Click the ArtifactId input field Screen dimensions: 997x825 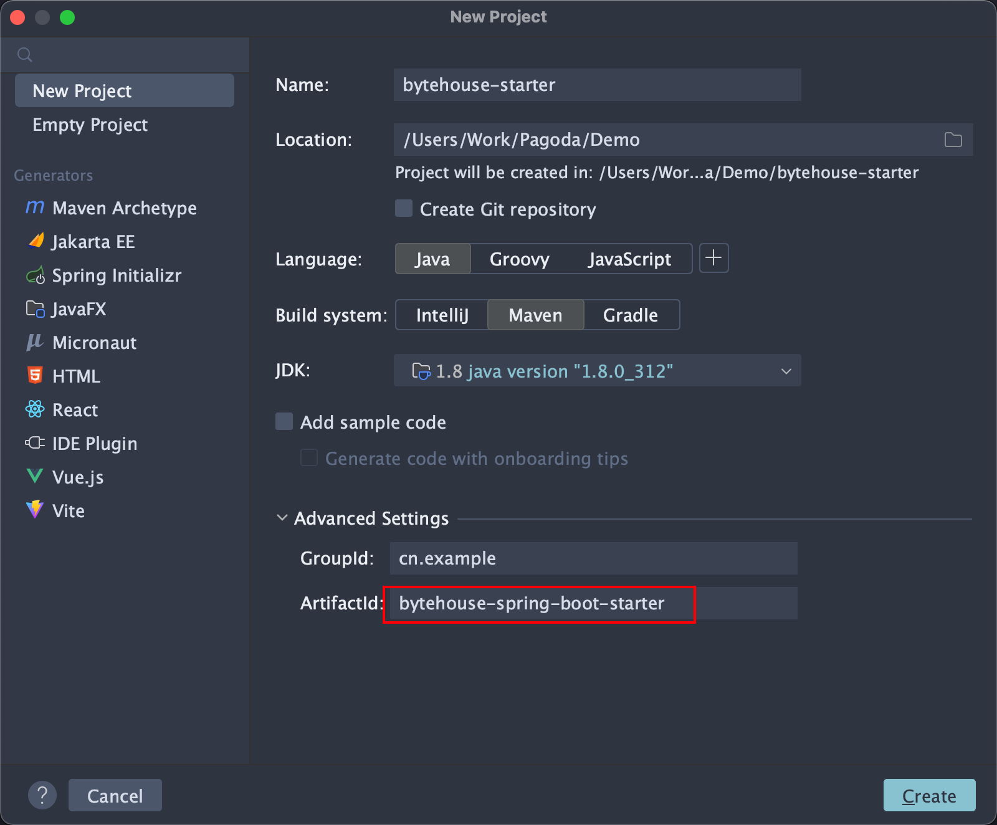point(594,603)
